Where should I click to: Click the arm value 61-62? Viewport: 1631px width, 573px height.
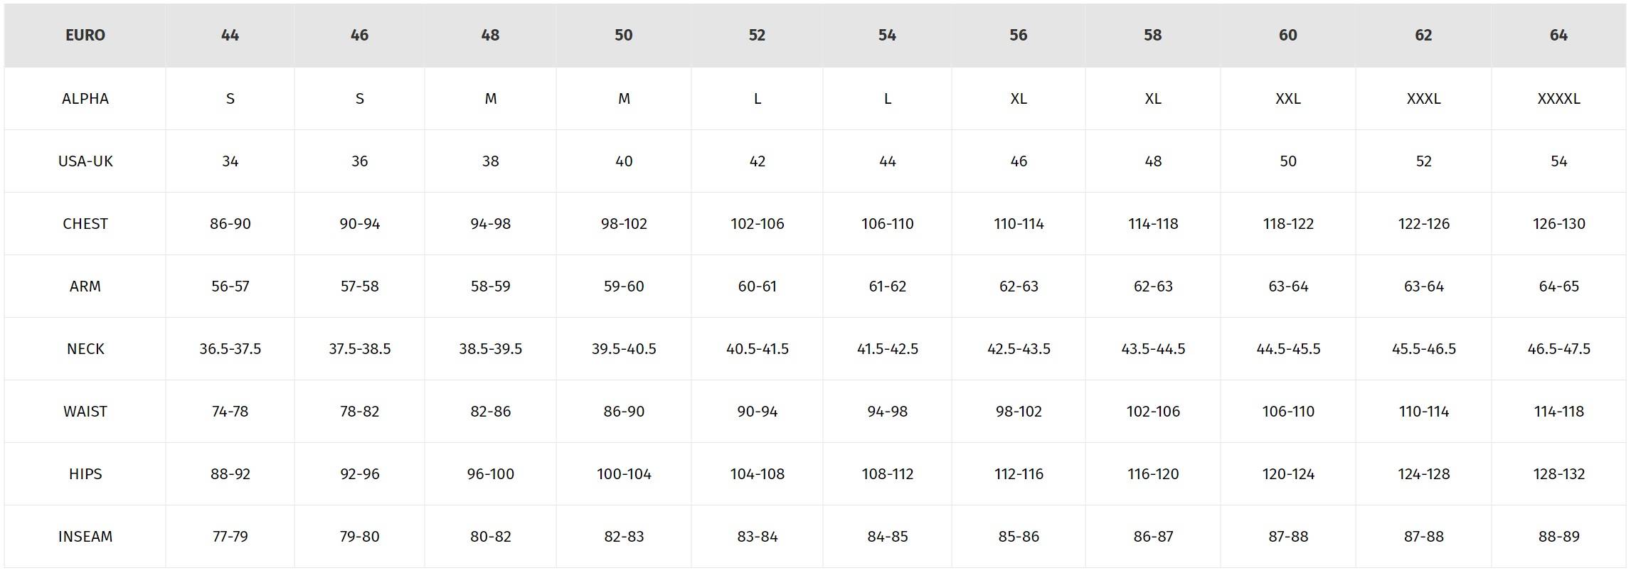[887, 286]
